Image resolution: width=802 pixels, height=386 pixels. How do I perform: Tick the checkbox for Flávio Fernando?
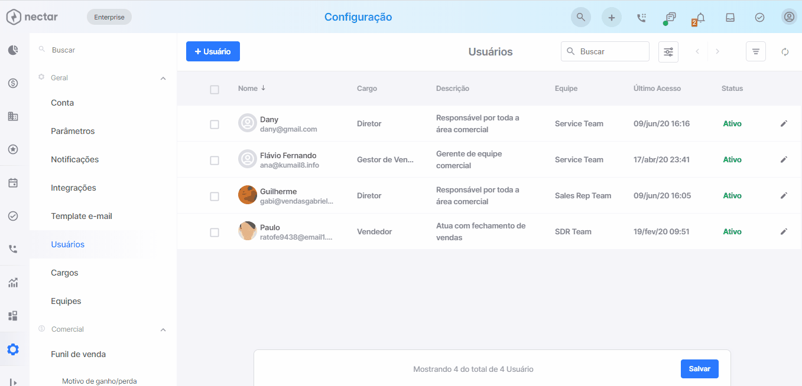tap(215, 161)
